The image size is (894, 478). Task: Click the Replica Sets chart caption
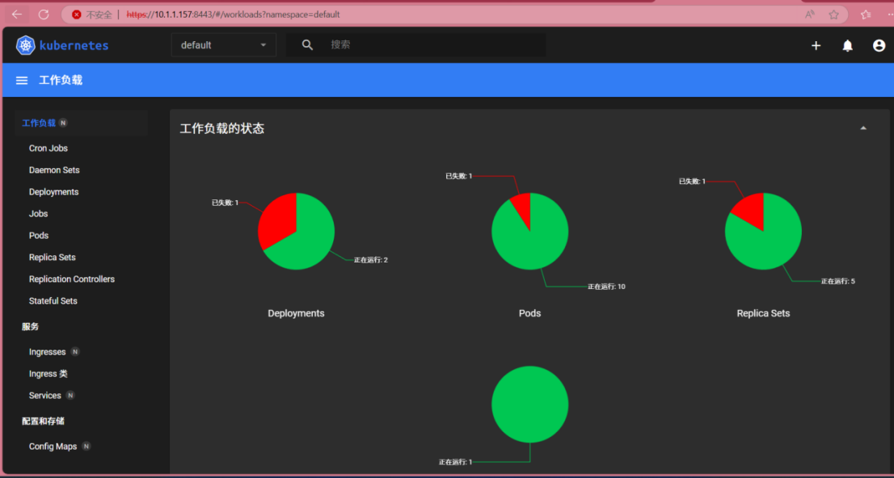[763, 313]
